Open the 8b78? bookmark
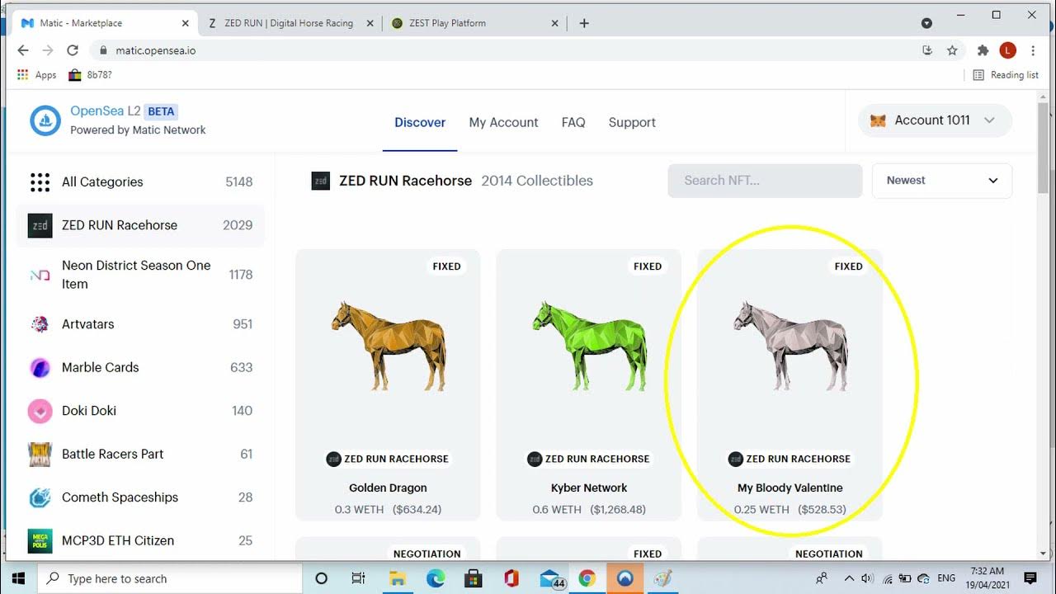1056x594 pixels. 90,74
